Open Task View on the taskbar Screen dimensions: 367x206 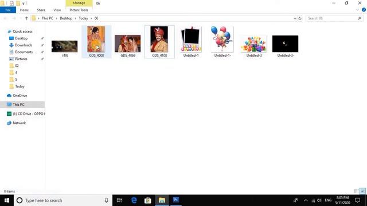(x=119, y=200)
